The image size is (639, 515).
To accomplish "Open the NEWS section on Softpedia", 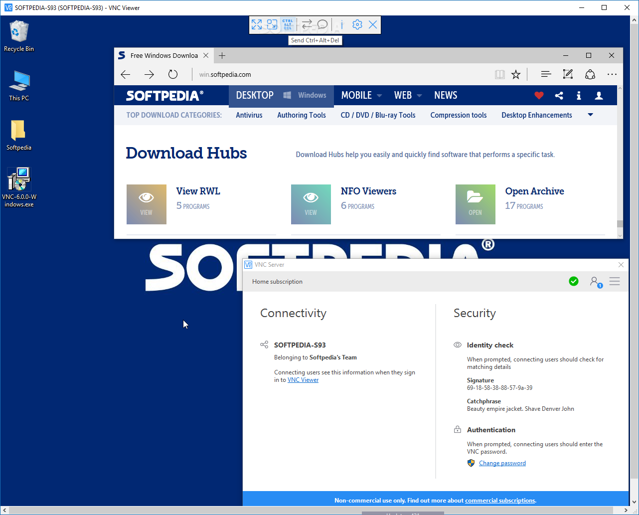I will coord(446,95).
